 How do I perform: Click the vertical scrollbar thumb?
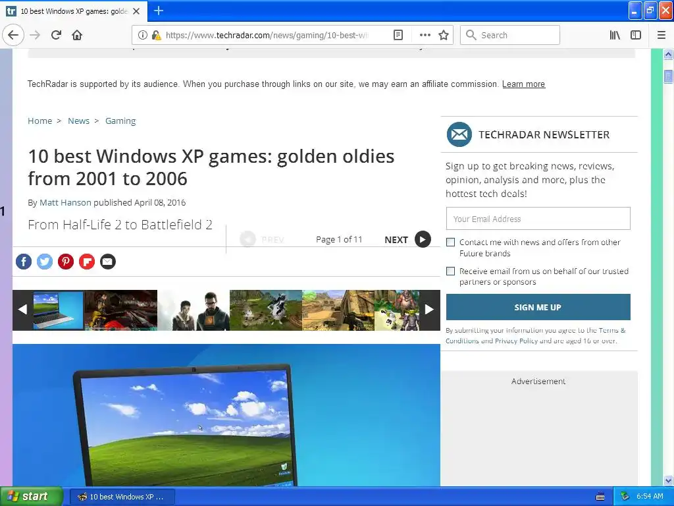click(668, 76)
